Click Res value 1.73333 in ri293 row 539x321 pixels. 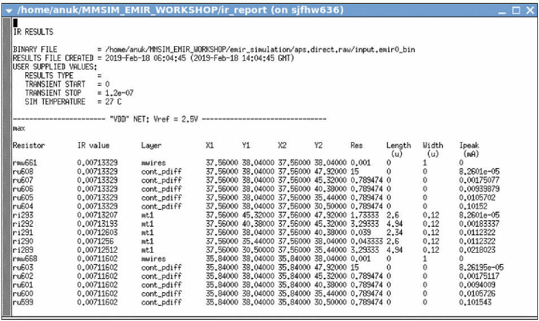[365, 215]
